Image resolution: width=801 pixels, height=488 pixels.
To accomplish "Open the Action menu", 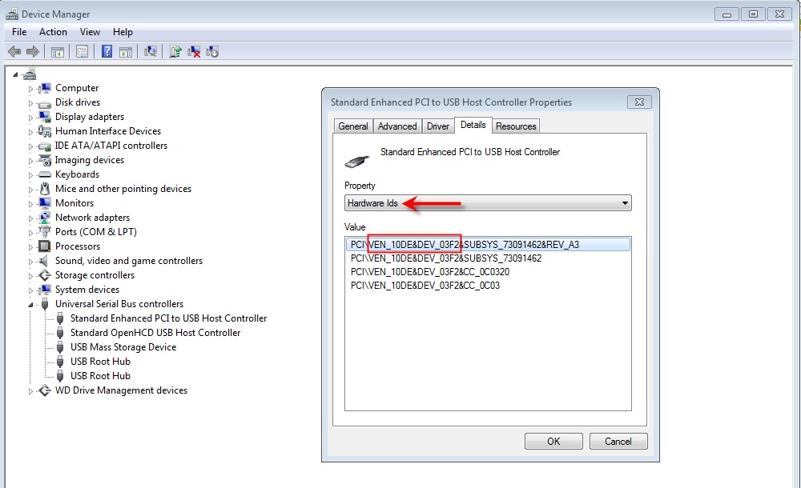I will (53, 32).
